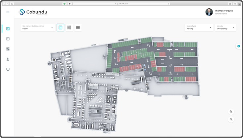This screenshot has height=138, width=243.
Task: Open the play/video sidebar icon
Action: (8, 39)
